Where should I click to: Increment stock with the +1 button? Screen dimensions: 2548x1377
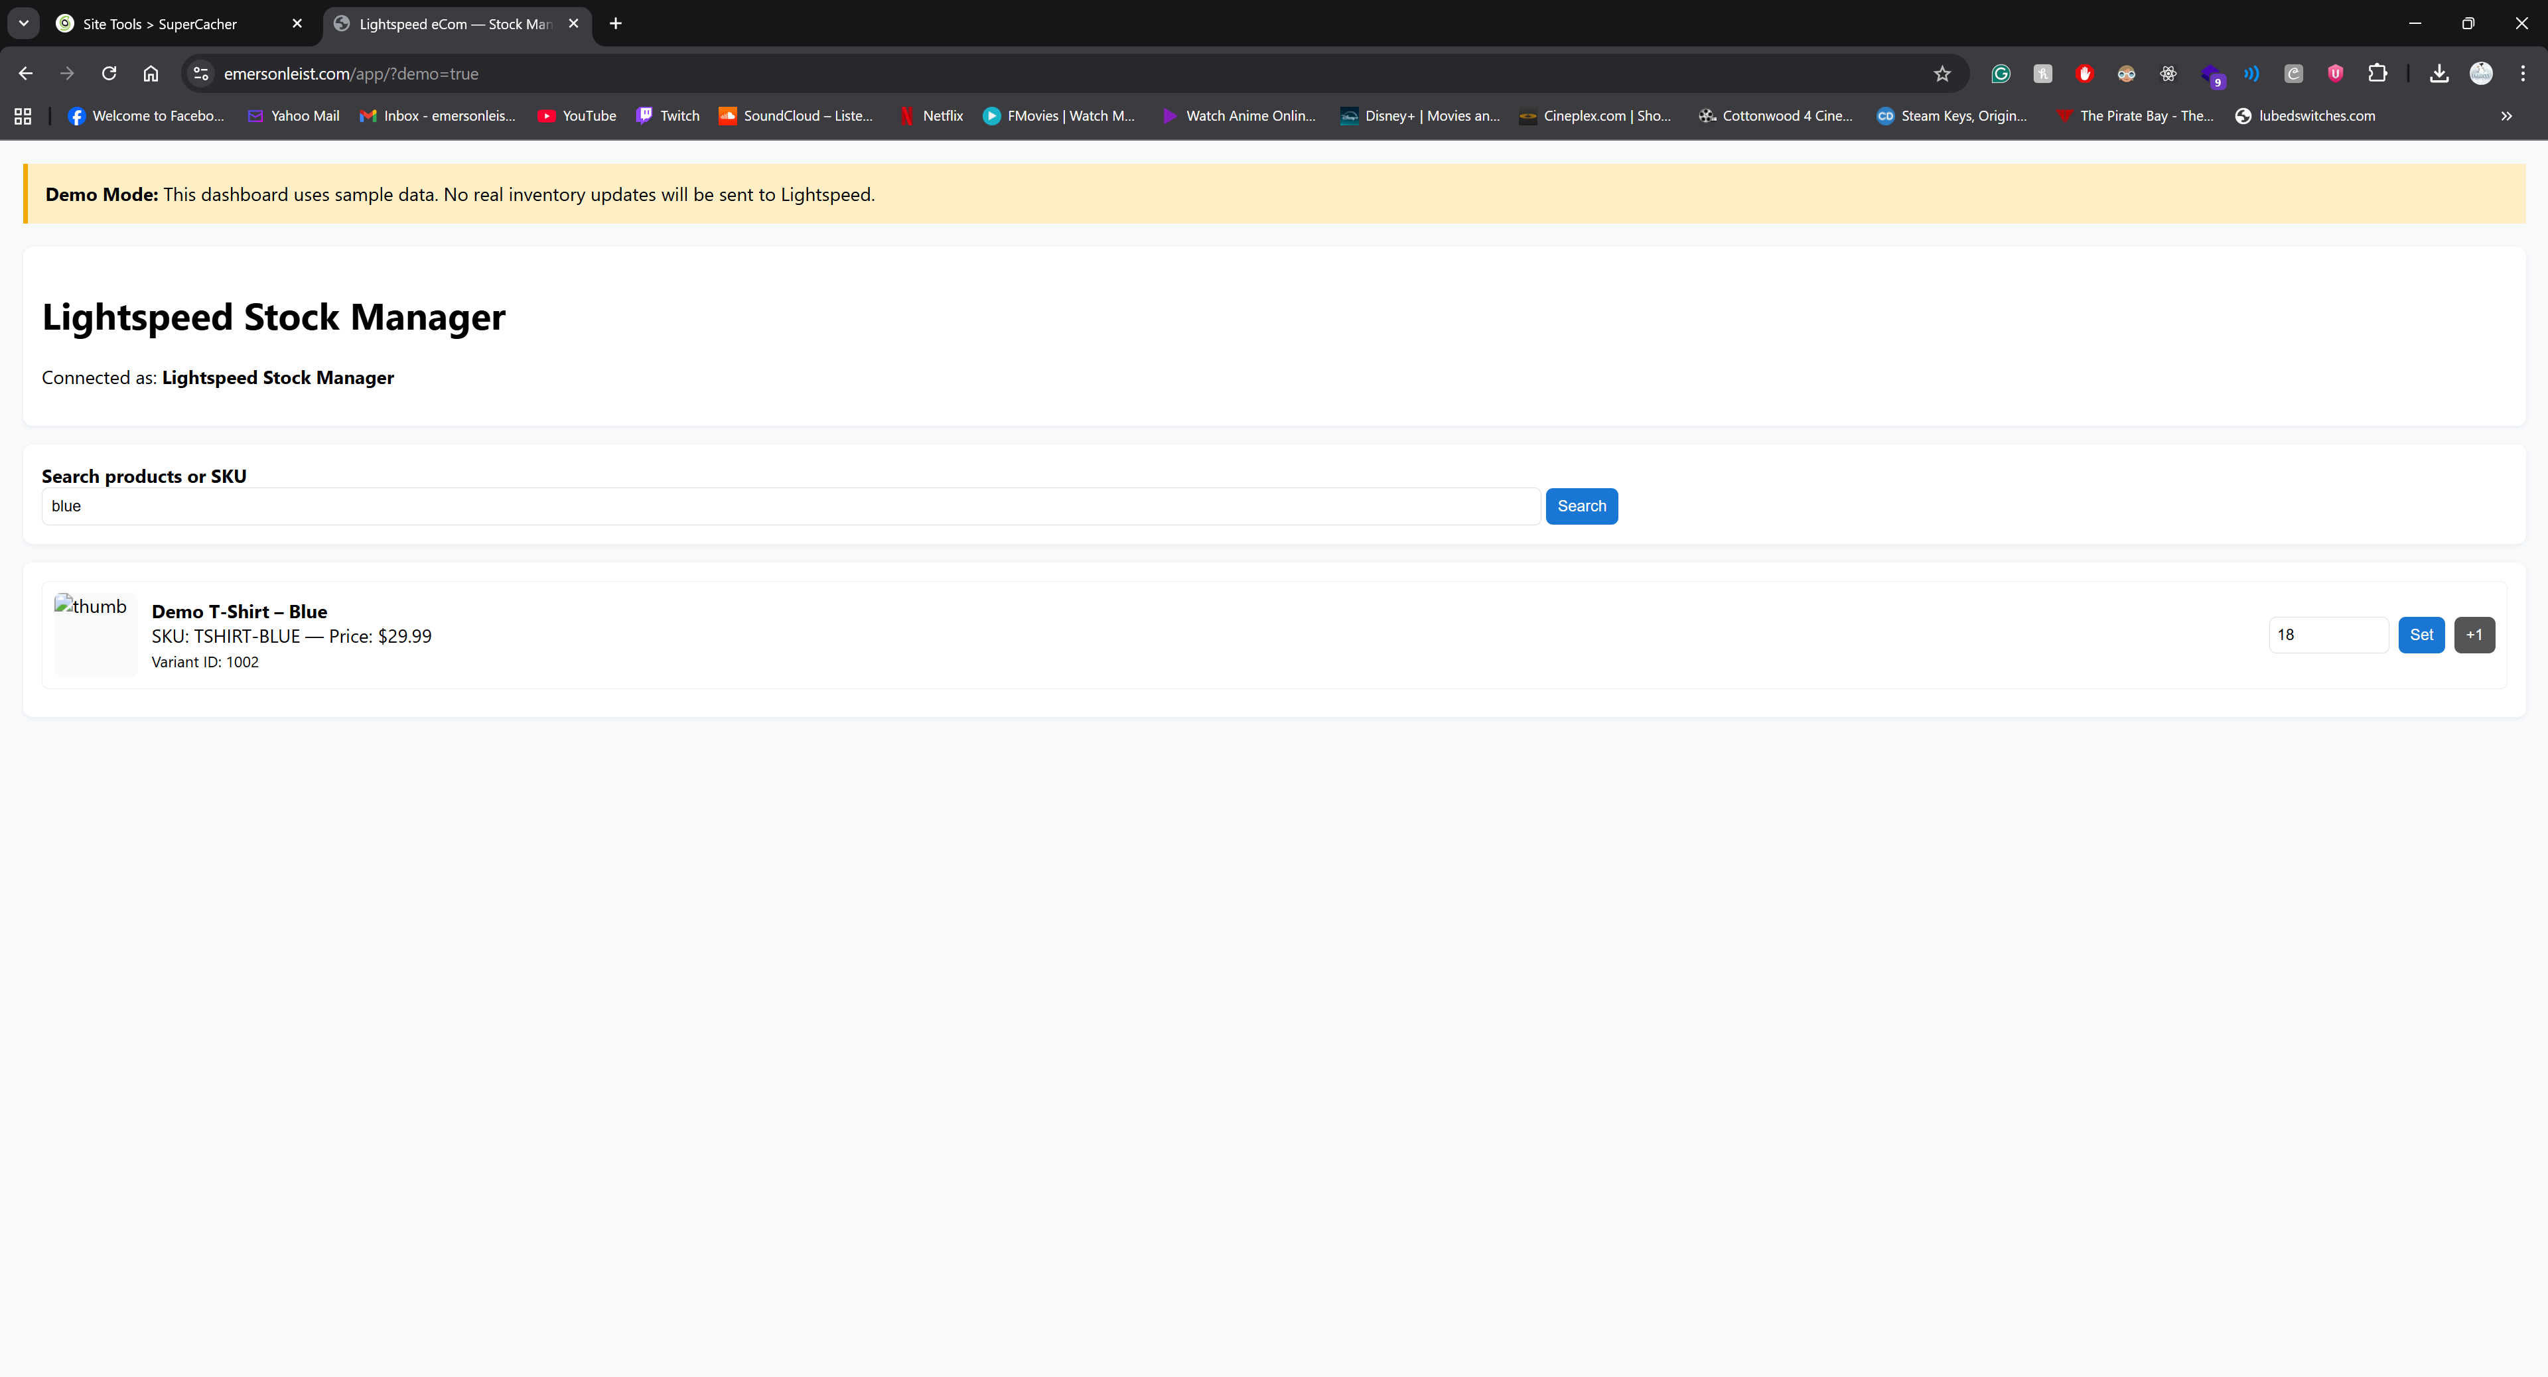click(x=2474, y=635)
